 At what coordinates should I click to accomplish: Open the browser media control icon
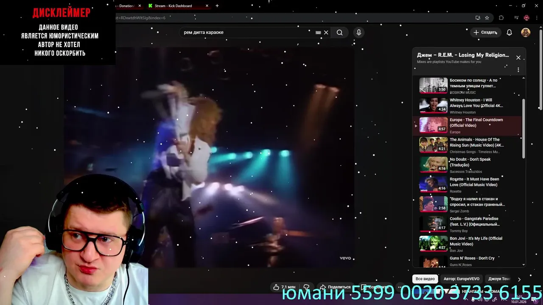[516, 18]
